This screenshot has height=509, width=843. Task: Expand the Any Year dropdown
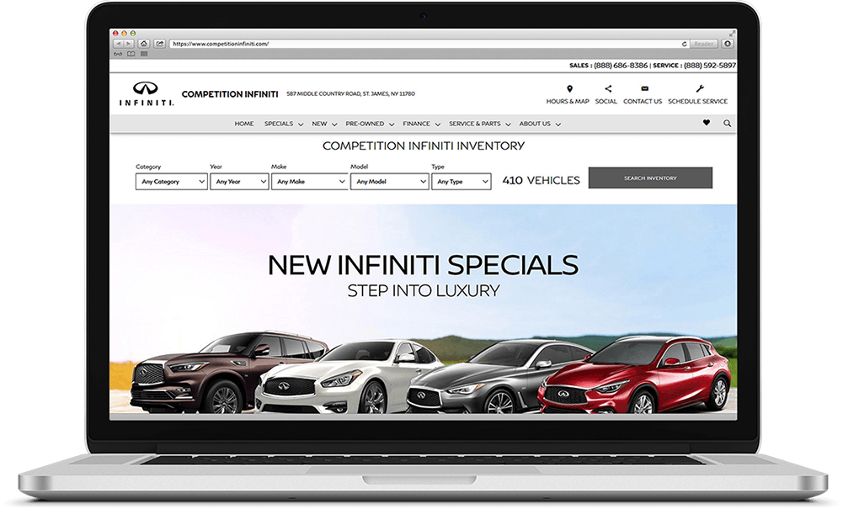(x=239, y=182)
